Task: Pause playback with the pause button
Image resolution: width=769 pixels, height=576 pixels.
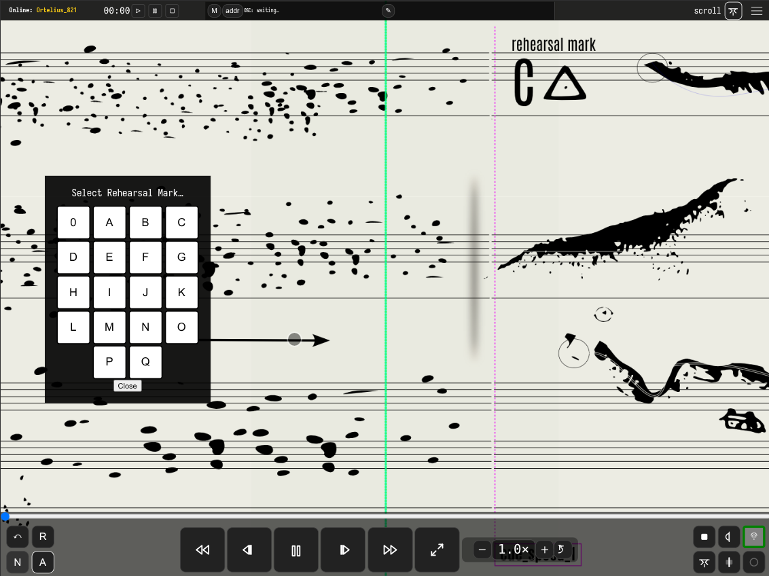Action: (296, 550)
